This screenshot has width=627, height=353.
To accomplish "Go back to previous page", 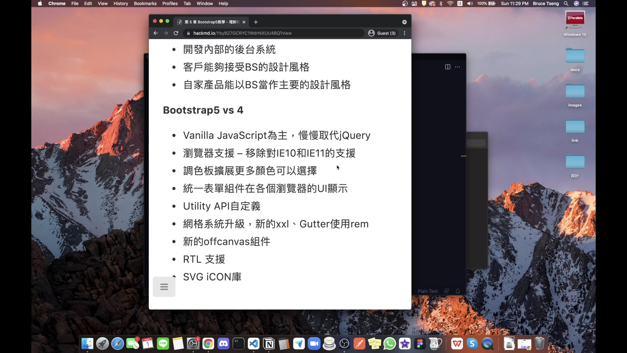I will pyautogui.click(x=155, y=33).
